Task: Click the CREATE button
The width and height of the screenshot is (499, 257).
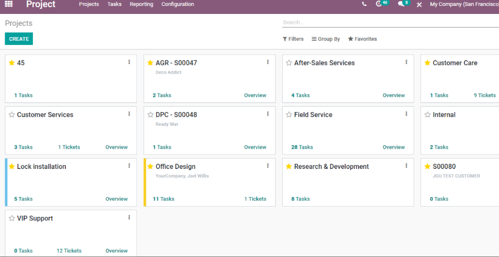Action: 19,39
